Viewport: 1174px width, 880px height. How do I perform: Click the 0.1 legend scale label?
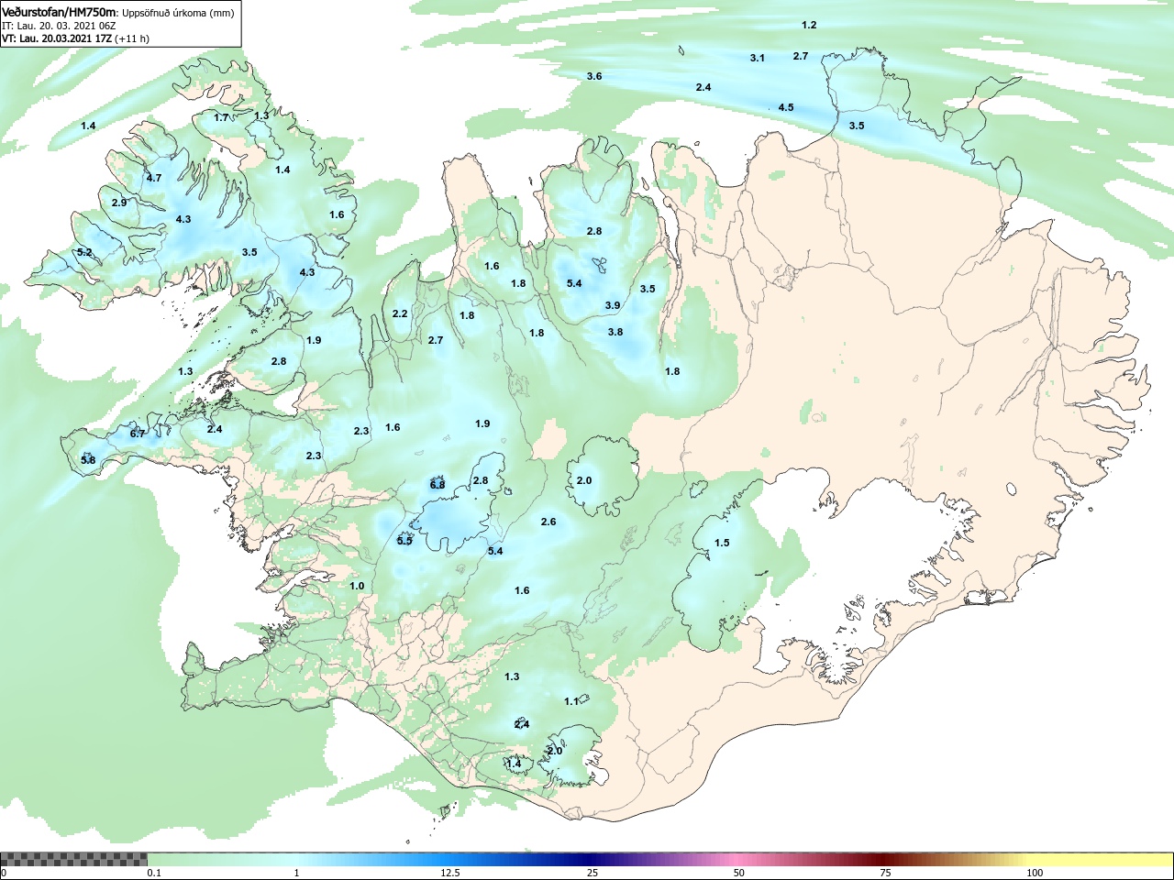tap(154, 873)
